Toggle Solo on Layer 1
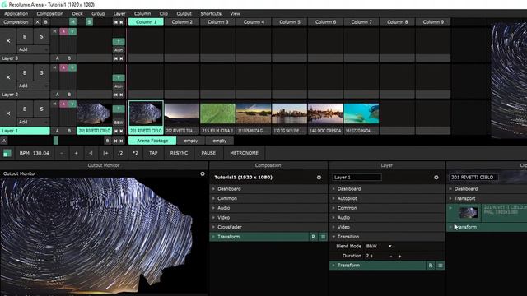 (x=41, y=109)
